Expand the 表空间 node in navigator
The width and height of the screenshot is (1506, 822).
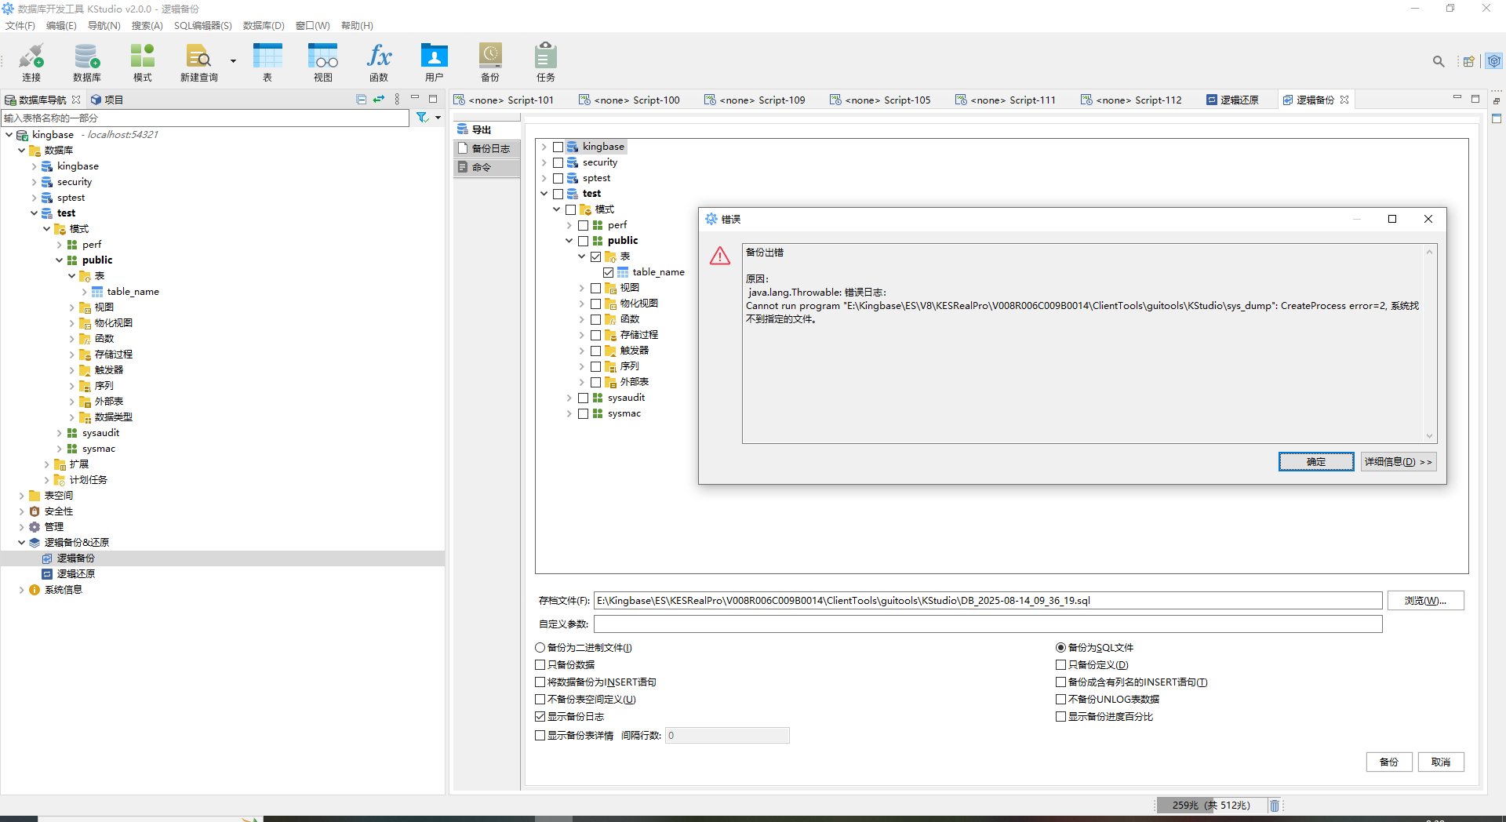(x=21, y=496)
